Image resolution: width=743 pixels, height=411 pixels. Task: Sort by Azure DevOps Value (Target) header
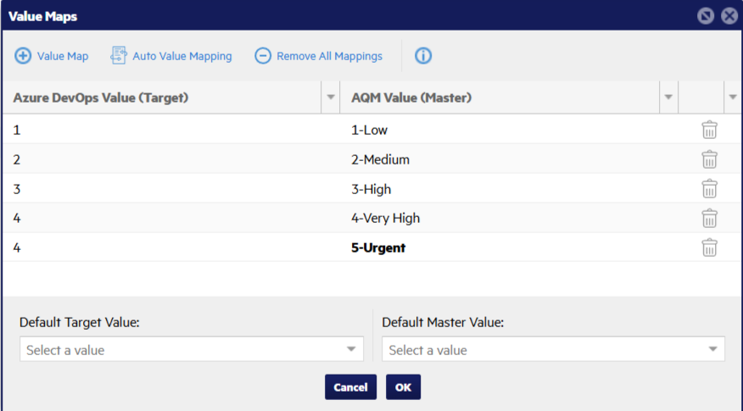pos(101,97)
